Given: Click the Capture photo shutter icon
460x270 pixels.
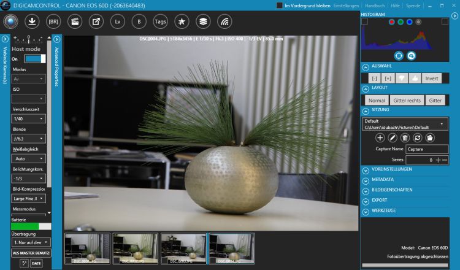Looking at the screenshot, I should coord(10,21).
